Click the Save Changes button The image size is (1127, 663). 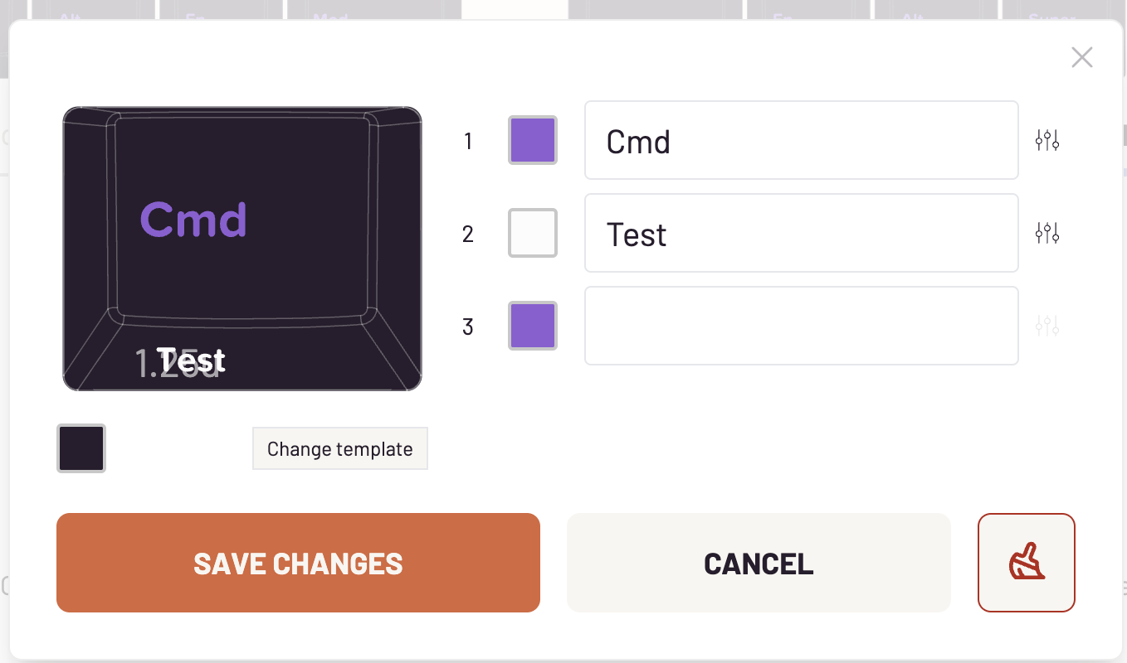click(298, 563)
